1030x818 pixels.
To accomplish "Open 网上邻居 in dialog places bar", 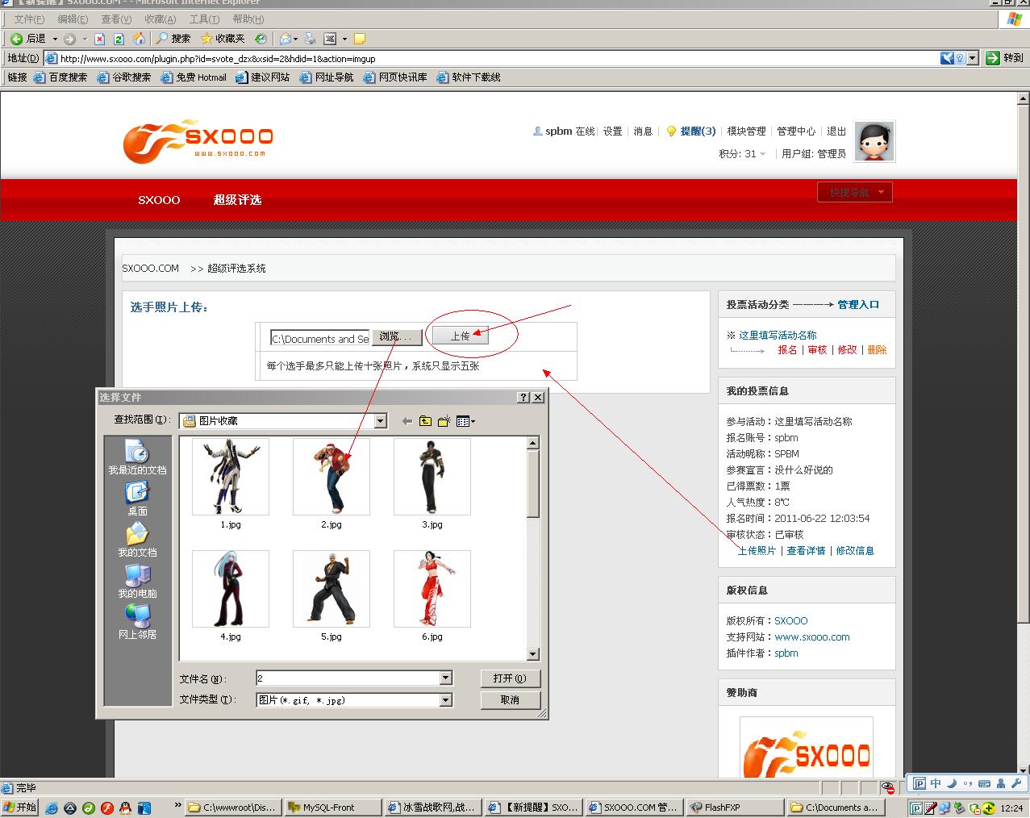I will coord(137,622).
